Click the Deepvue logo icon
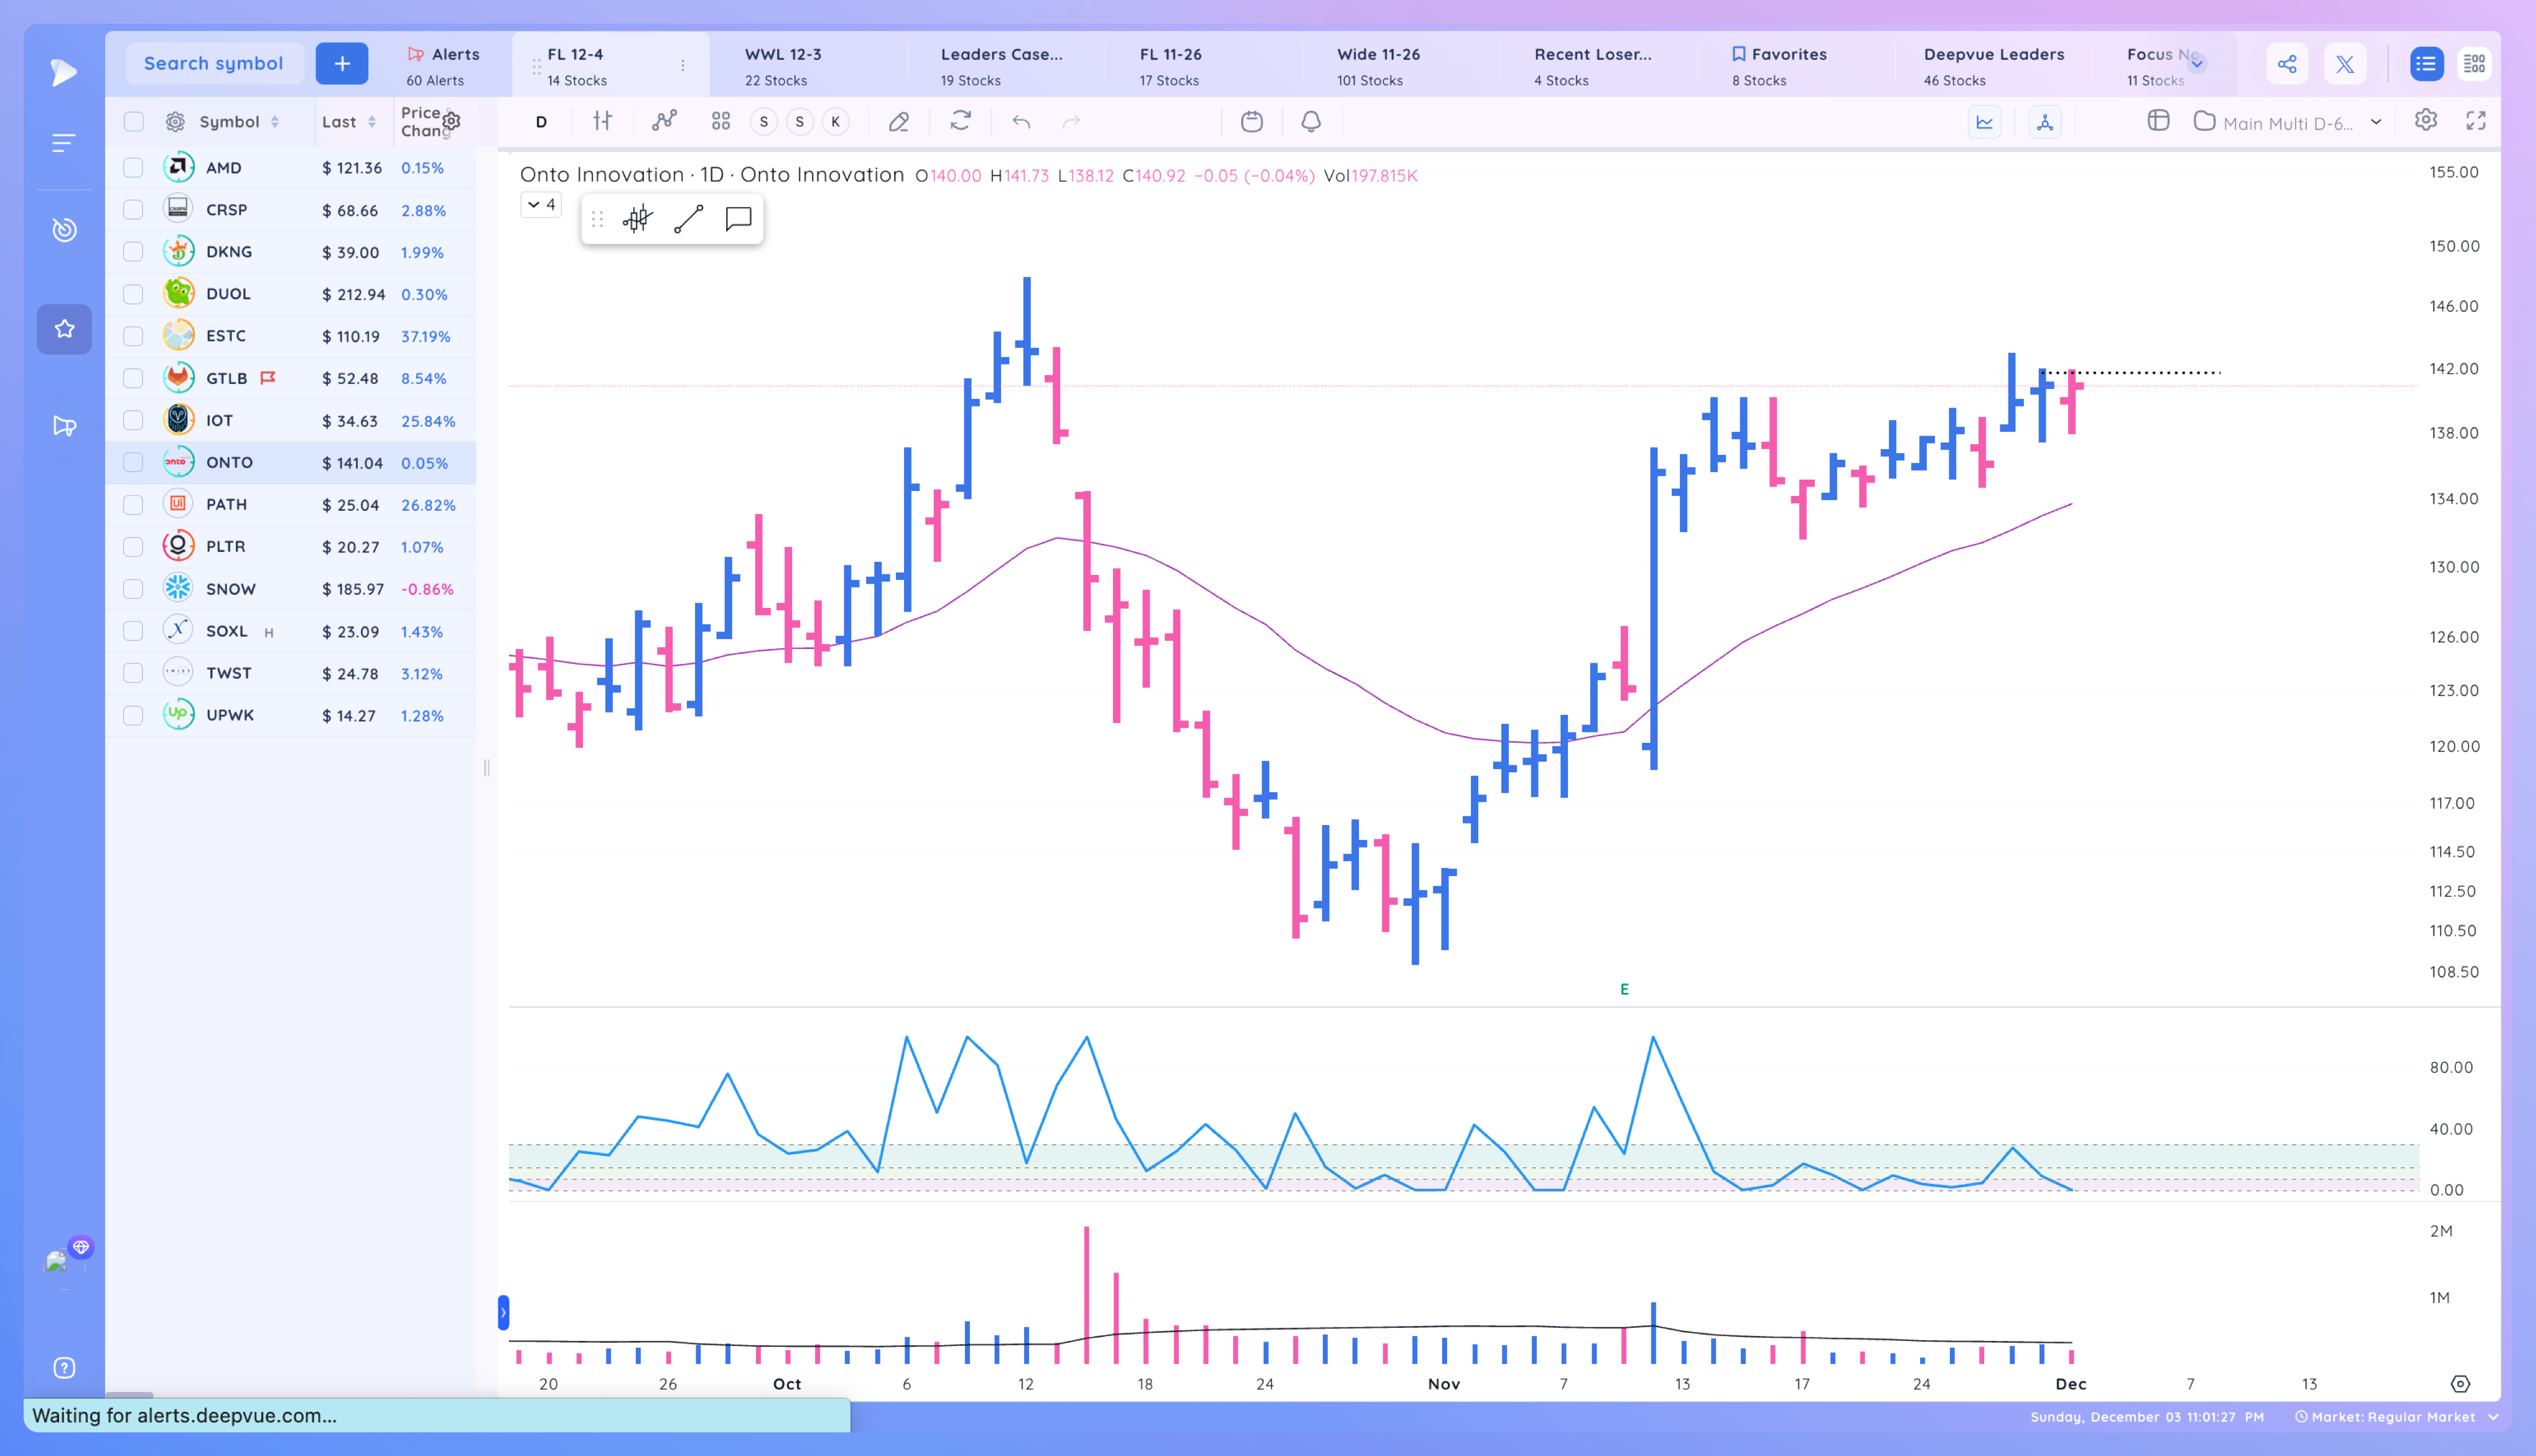This screenshot has height=1456, width=2536. (64, 72)
